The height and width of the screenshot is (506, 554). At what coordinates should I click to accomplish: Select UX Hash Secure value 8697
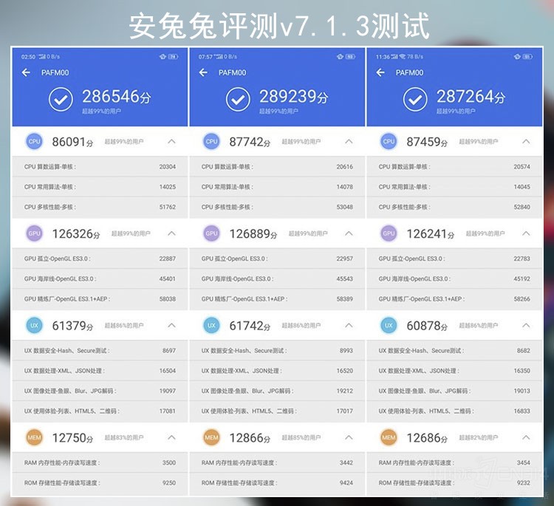coord(169,351)
